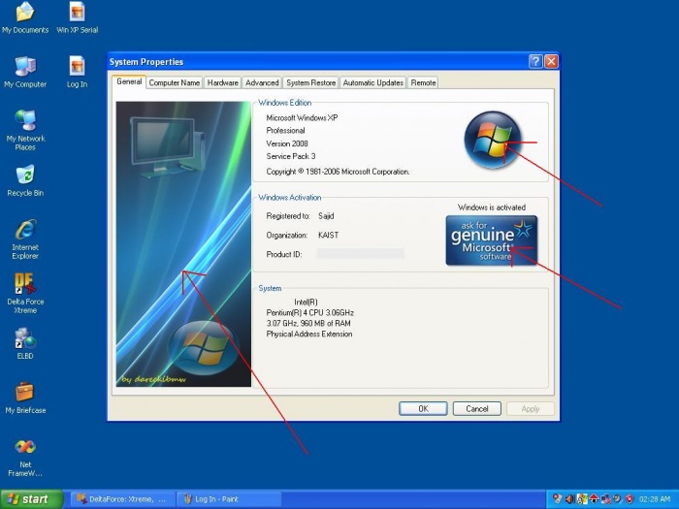The image size is (679, 509).
Task: Click the 'System' group label
Action: click(270, 288)
